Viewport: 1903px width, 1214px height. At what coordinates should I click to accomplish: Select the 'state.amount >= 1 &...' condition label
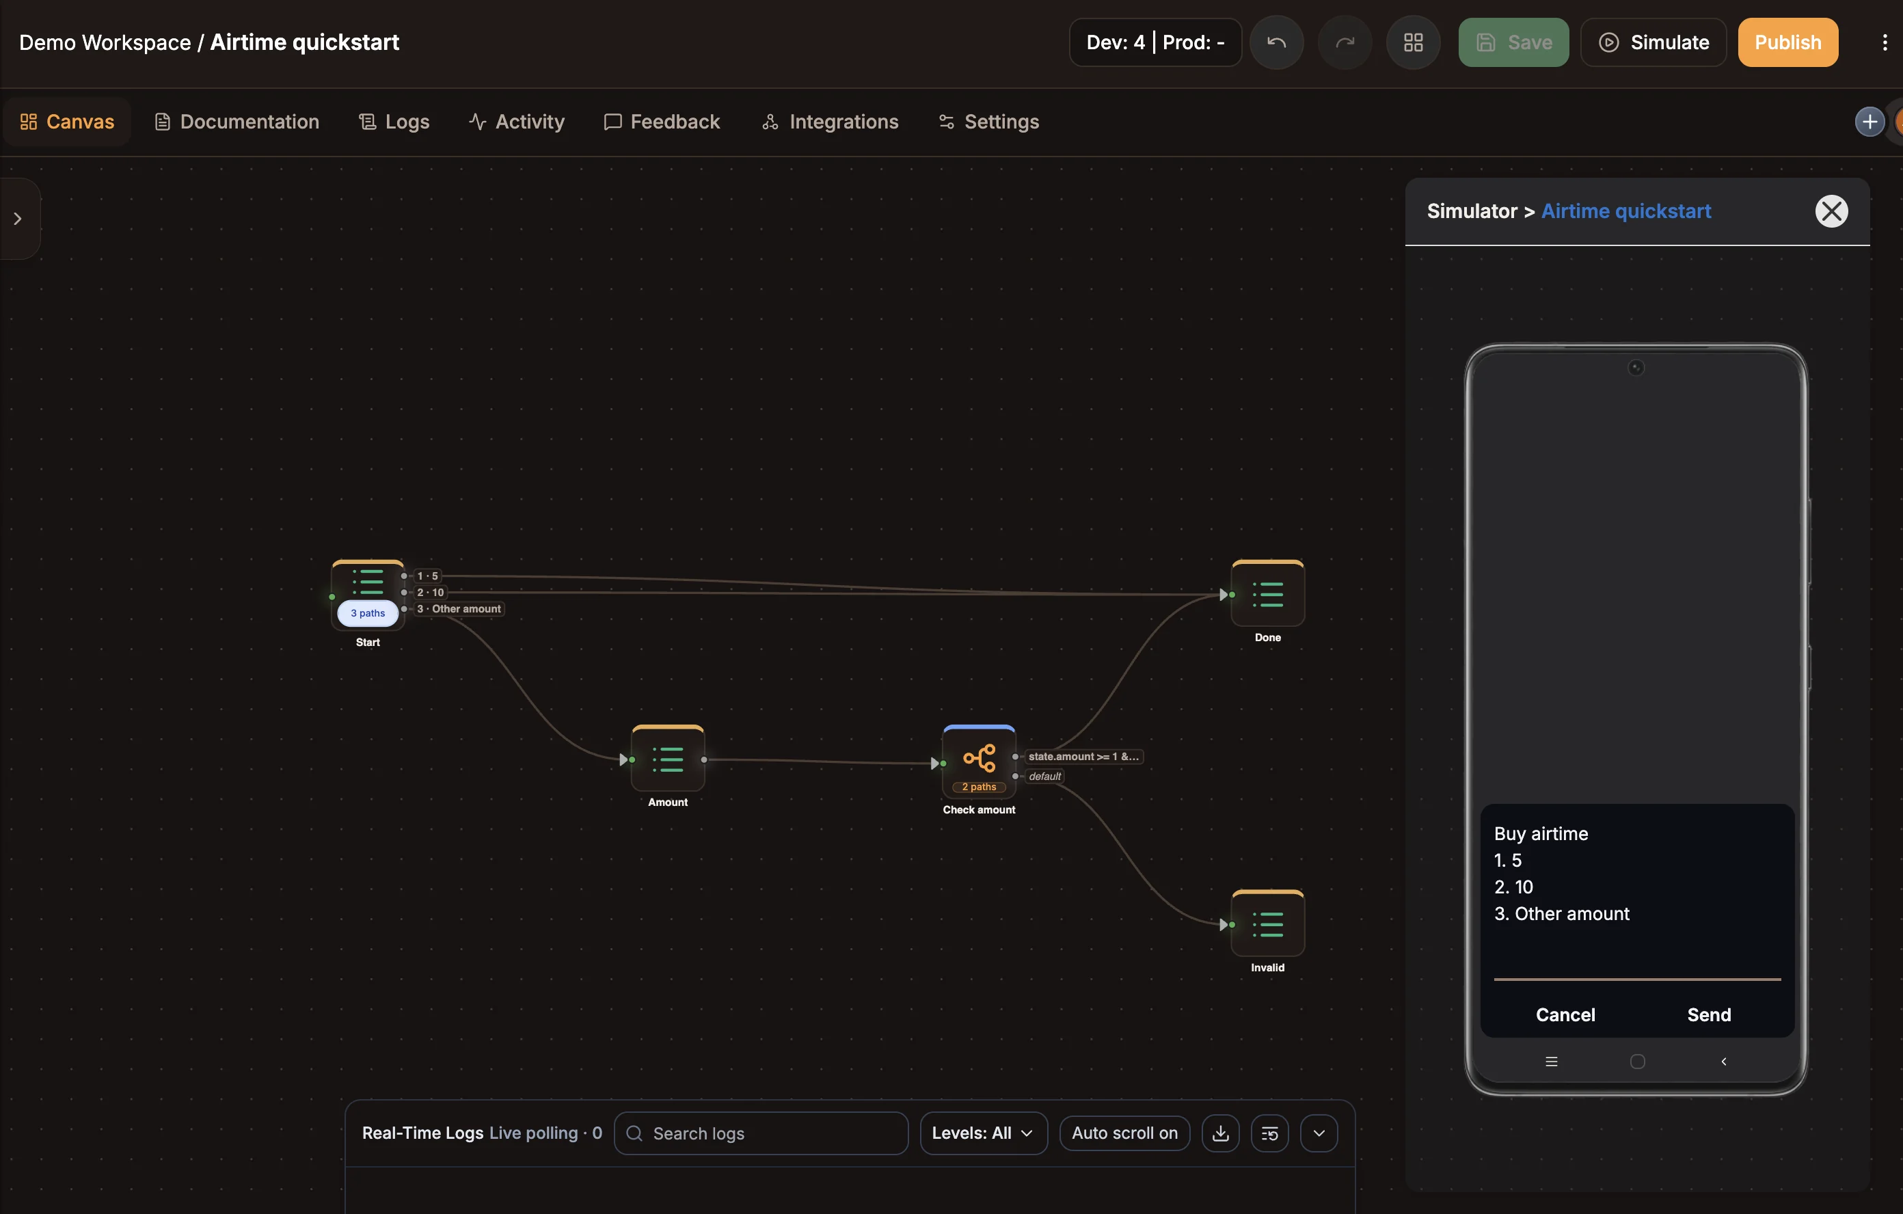click(1083, 757)
